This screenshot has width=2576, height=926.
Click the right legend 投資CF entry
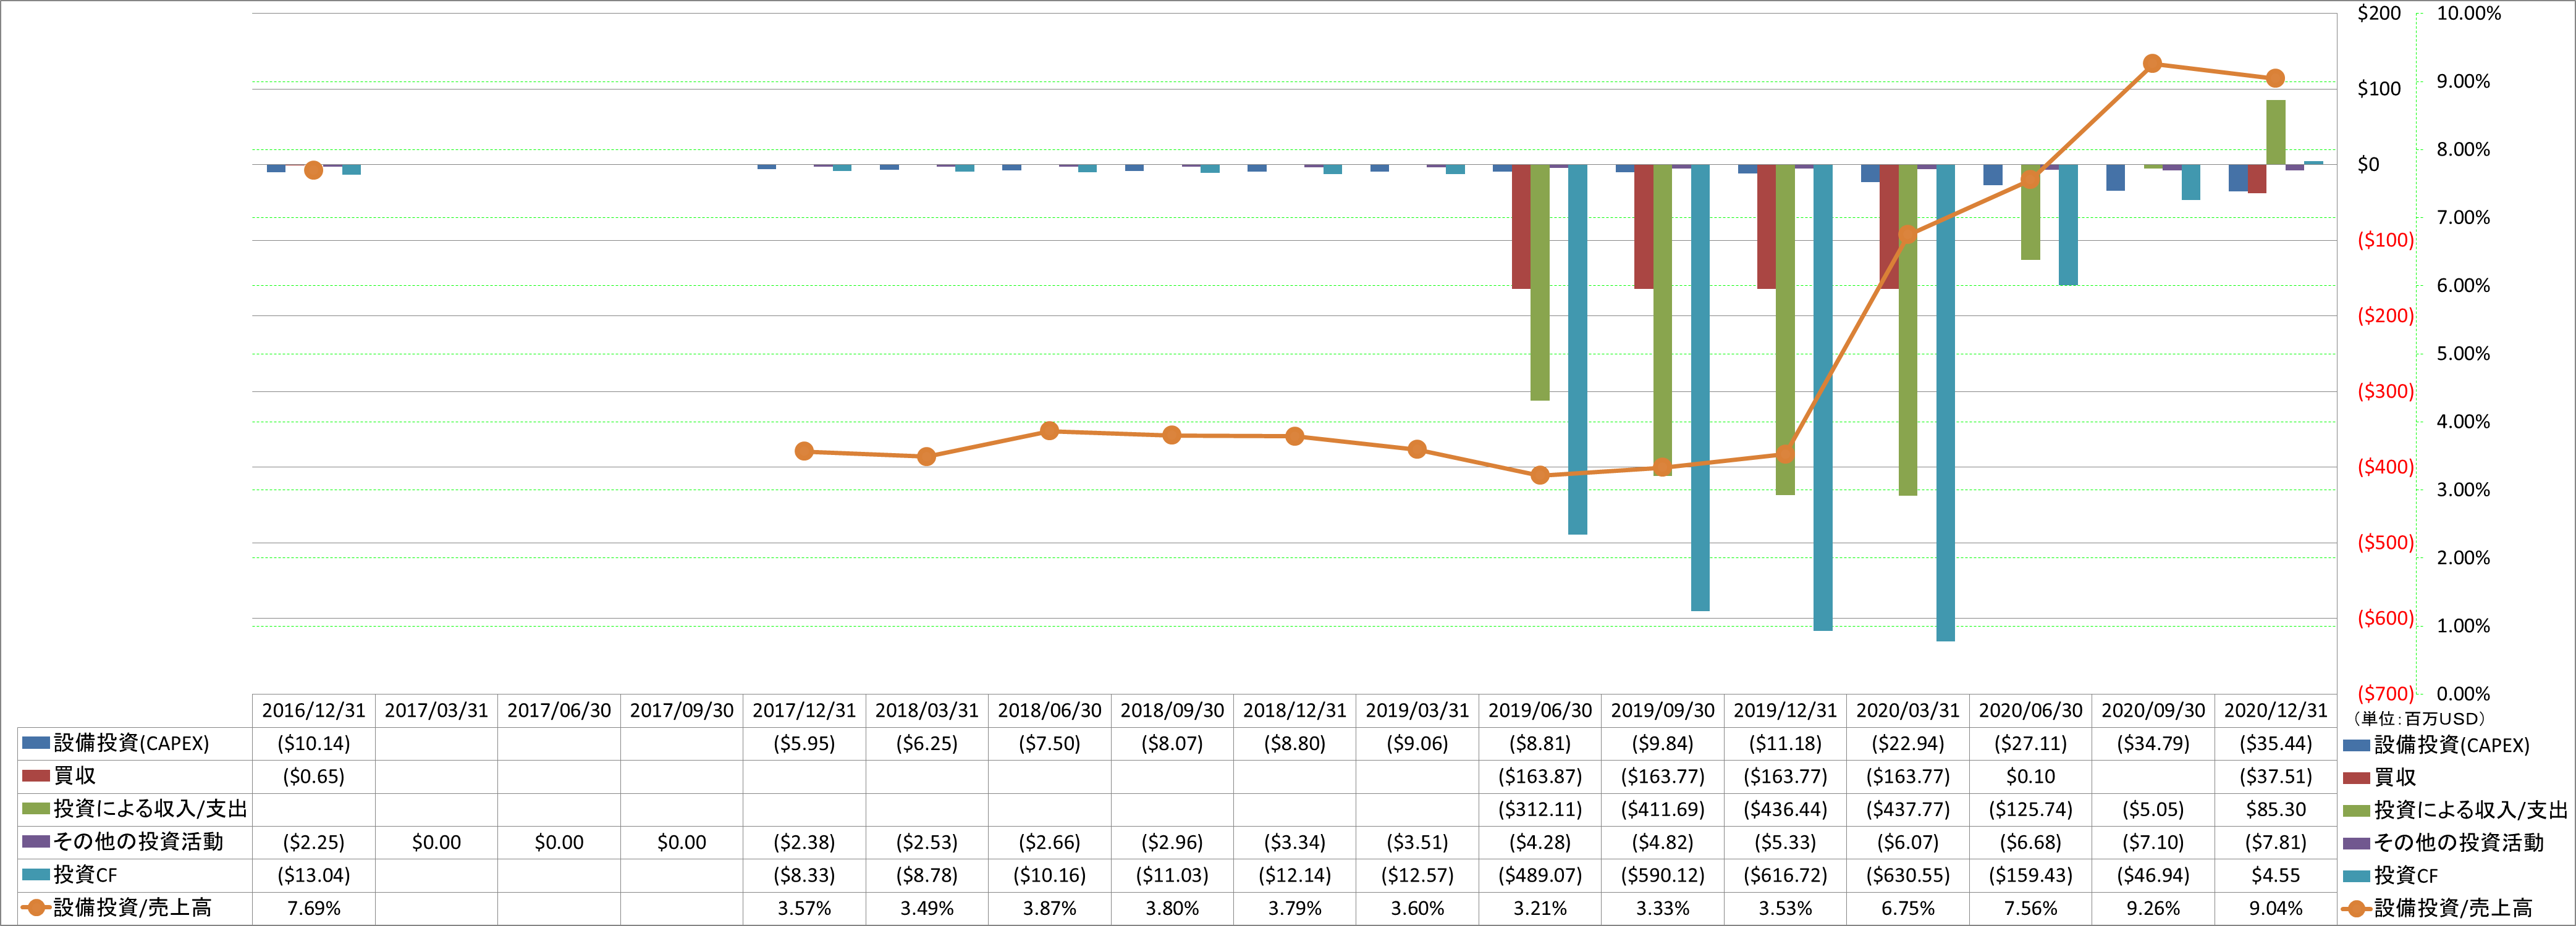coord(2391,876)
